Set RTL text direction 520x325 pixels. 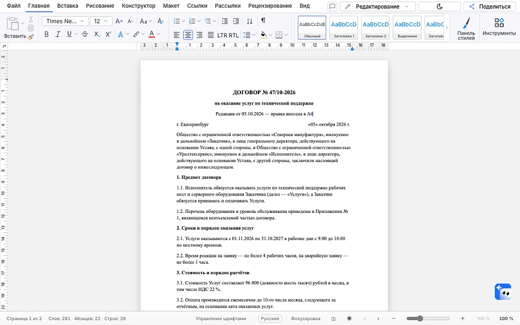233,35
